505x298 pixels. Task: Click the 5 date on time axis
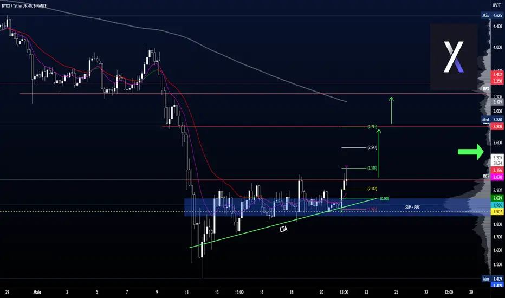97,292
